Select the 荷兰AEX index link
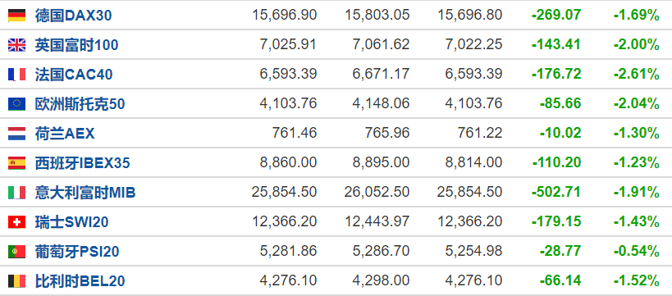The image size is (672, 296). coord(65,134)
